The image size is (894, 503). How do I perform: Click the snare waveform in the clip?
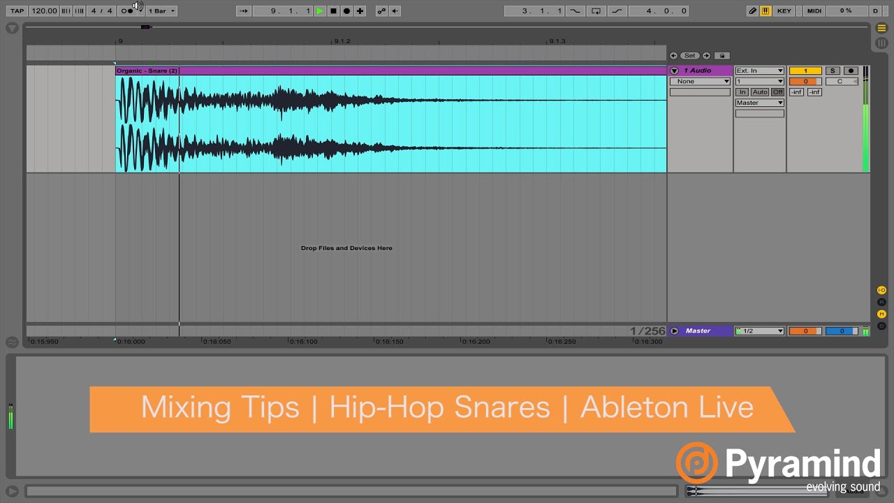click(391, 124)
